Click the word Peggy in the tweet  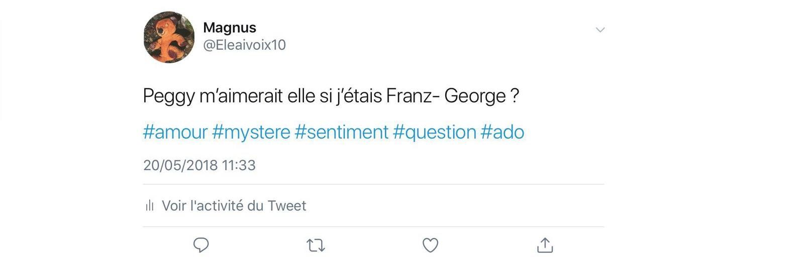[169, 96]
